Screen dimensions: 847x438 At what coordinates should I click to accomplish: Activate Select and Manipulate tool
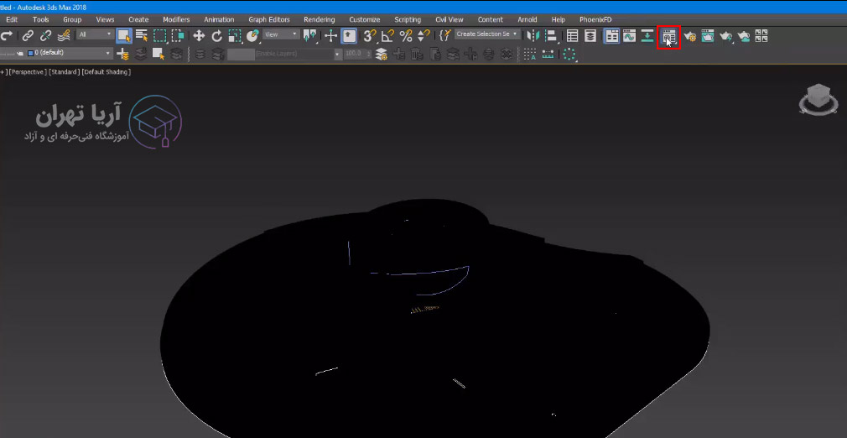click(330, 36)
